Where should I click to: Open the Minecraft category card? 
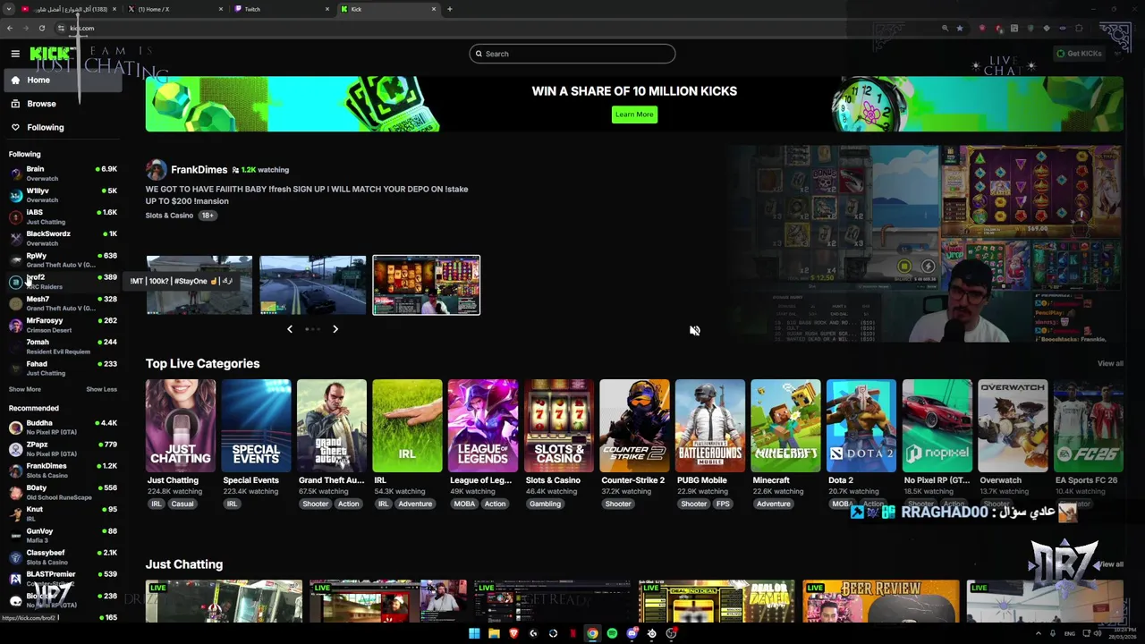[785, 426]
